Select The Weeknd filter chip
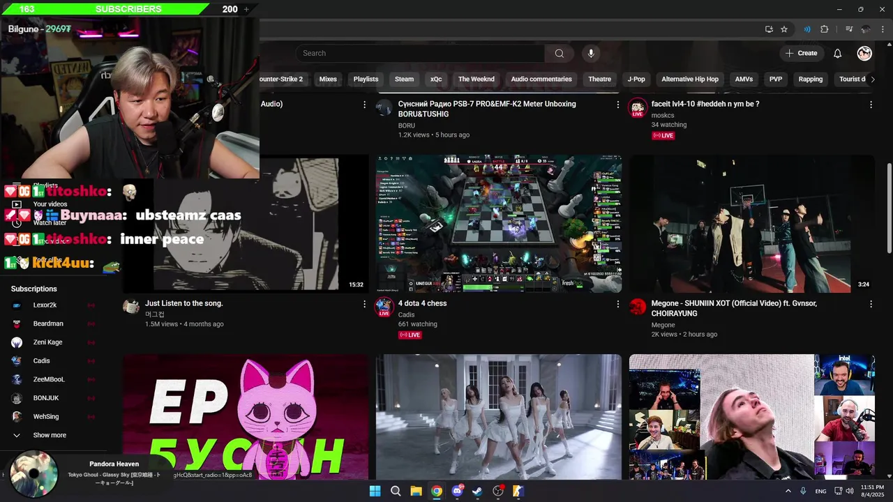The height and width of the screenshot is (502, 893). [x=476, y=79]
